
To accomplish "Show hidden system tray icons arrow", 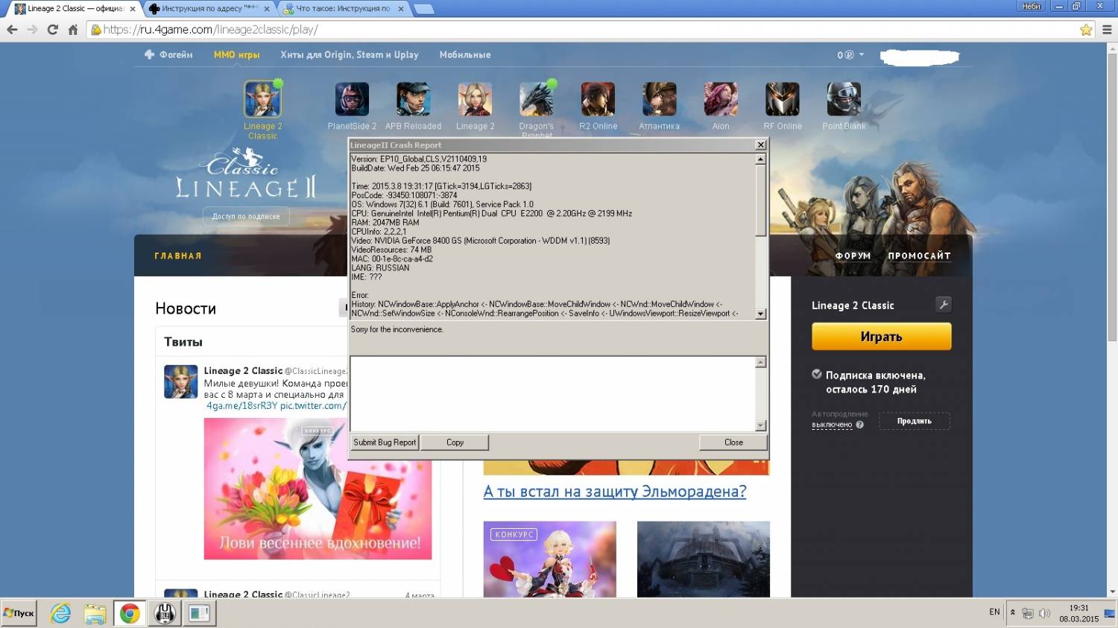I will (1012, 613).
